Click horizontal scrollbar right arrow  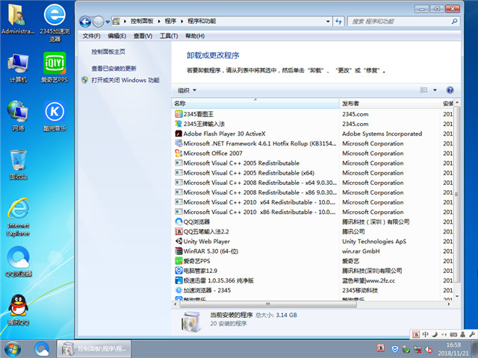coord(449,304)
